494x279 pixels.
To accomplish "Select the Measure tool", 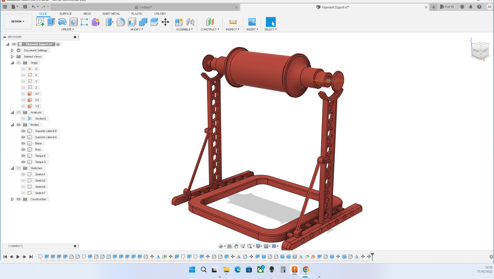I will (x=233, y=22).
